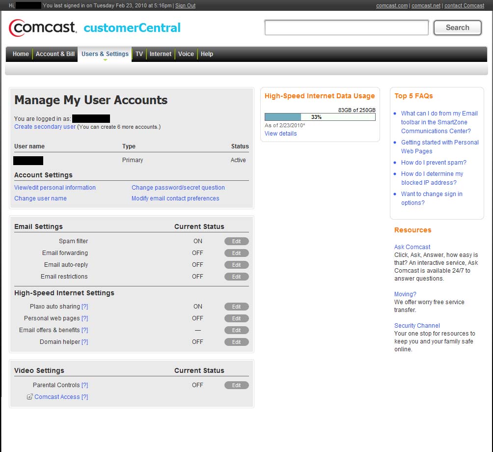Click help icon beside Personal web pages
Image resolution: width=493 pixels, height=452 pixels.
pyautogui.click(x=85, y=318)
